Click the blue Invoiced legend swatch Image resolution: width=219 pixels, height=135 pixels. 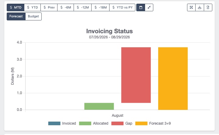(x=54, y=123)
